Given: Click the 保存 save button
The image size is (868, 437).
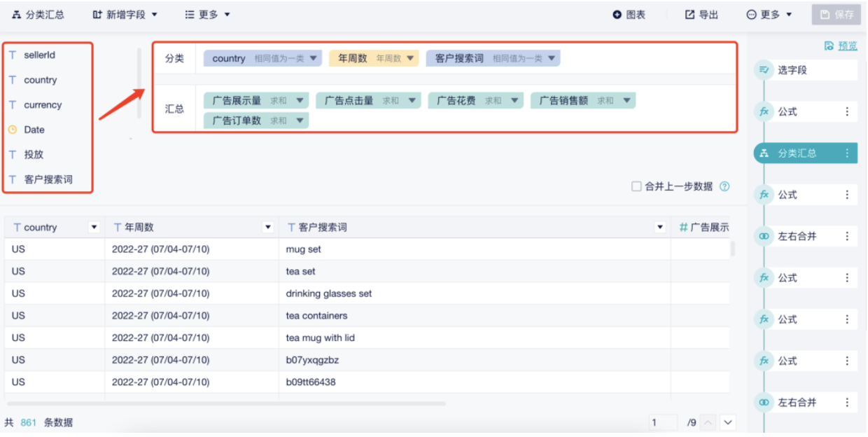Looking at the screenshot, I should click(x=836, y=15).
